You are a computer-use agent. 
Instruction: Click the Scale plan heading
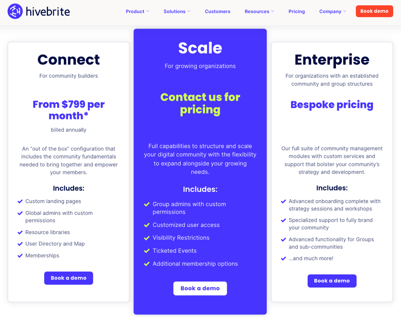coord(200,48)
